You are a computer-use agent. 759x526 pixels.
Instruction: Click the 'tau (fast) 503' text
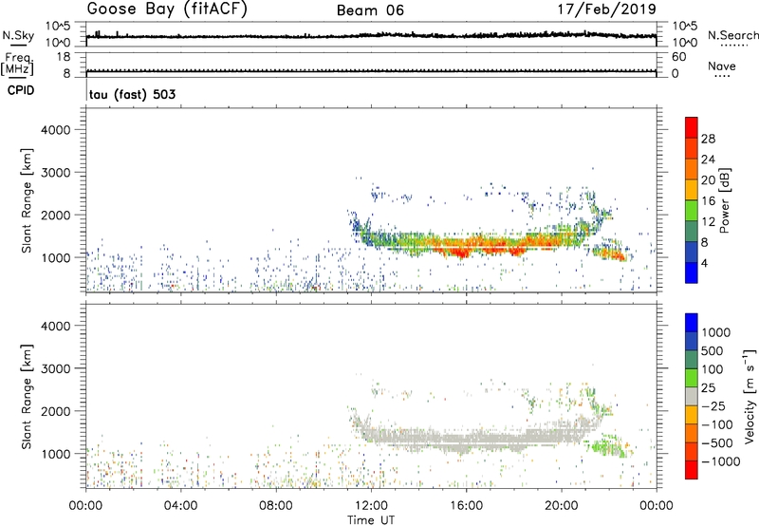133,94
